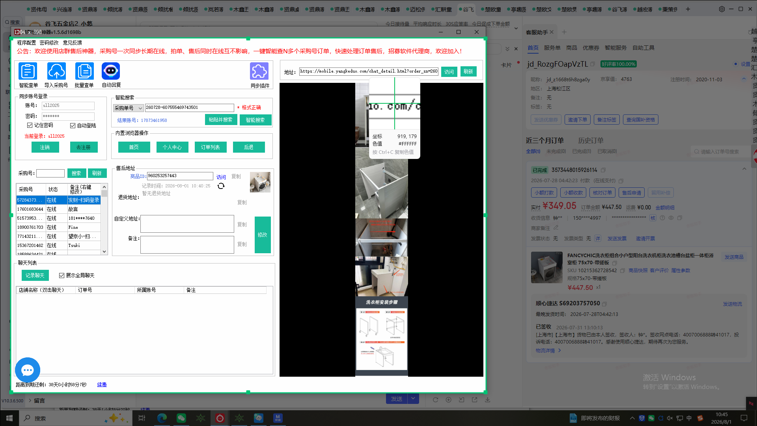Viewport: 757px width, 426px height.
Task: Open the dropdown arrow next to 发送
Action: point(413,399)
